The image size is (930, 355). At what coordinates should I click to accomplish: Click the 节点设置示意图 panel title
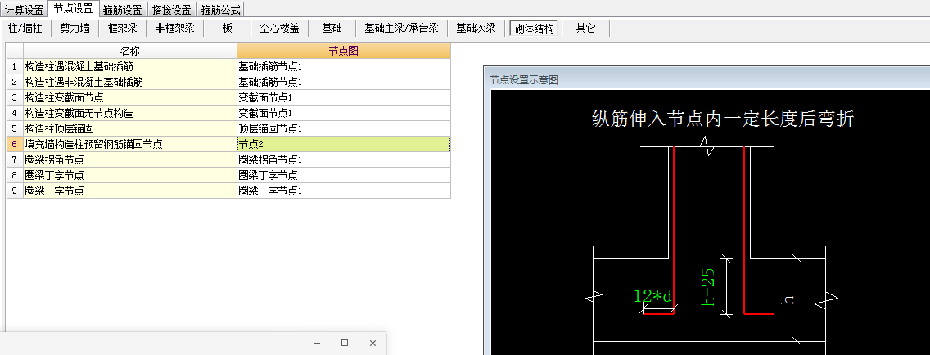tap(524, 79)
